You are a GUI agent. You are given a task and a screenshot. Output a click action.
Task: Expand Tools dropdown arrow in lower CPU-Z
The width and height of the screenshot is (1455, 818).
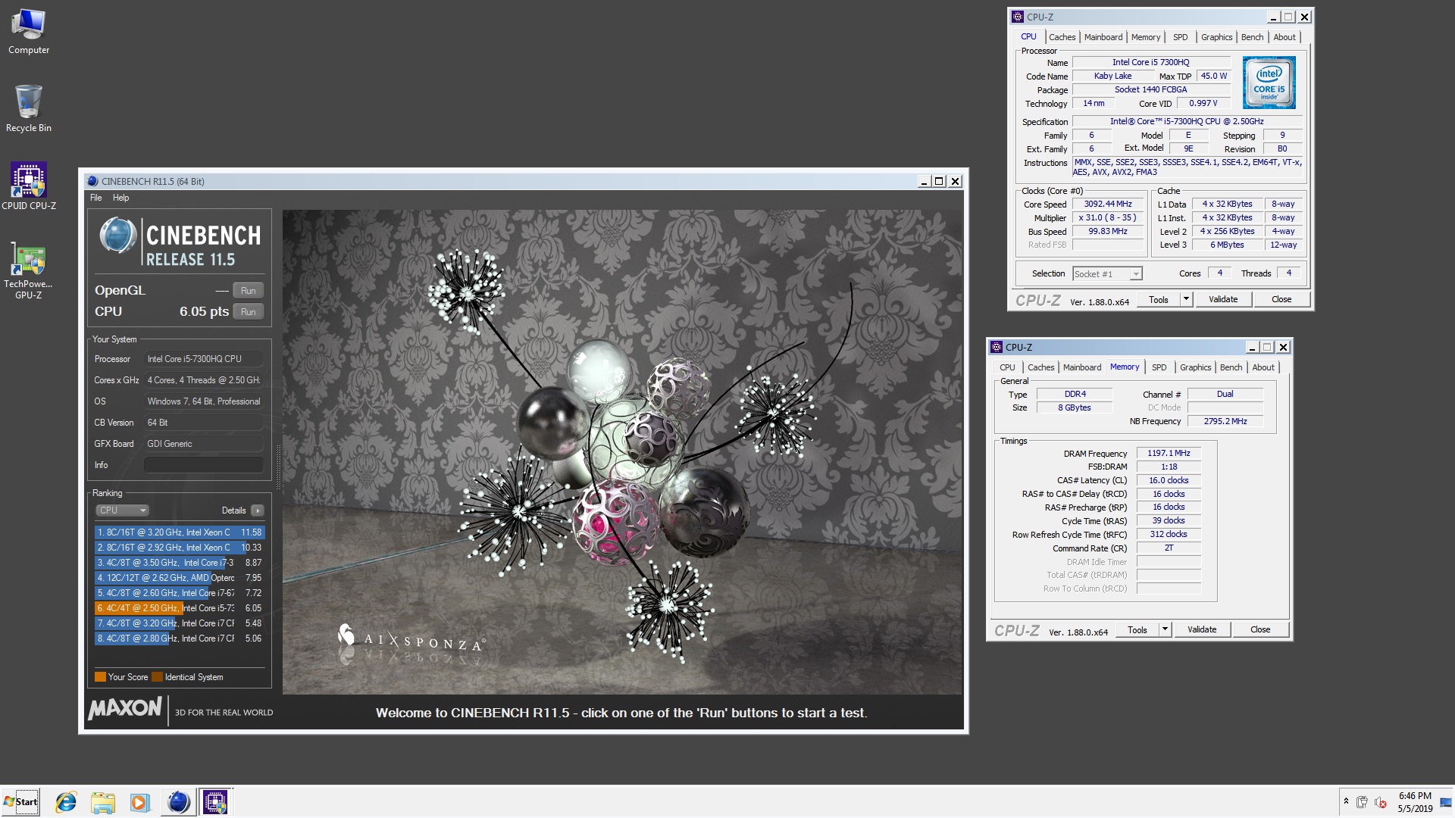1166,630
